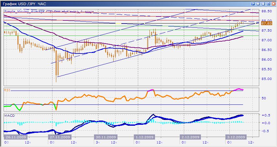Click the RSI 50 level axis label

click(x=264, y=98)
